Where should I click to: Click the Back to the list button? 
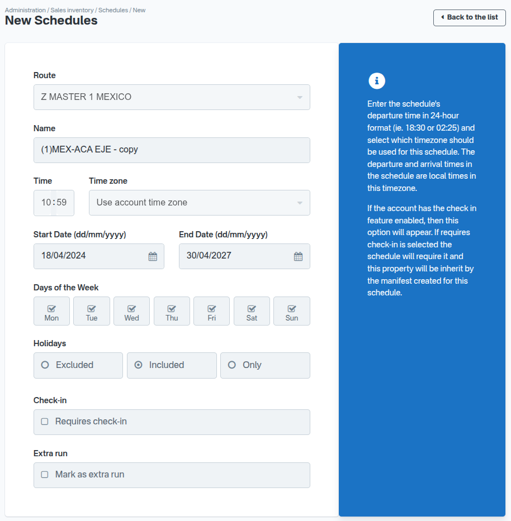(469, 17)
